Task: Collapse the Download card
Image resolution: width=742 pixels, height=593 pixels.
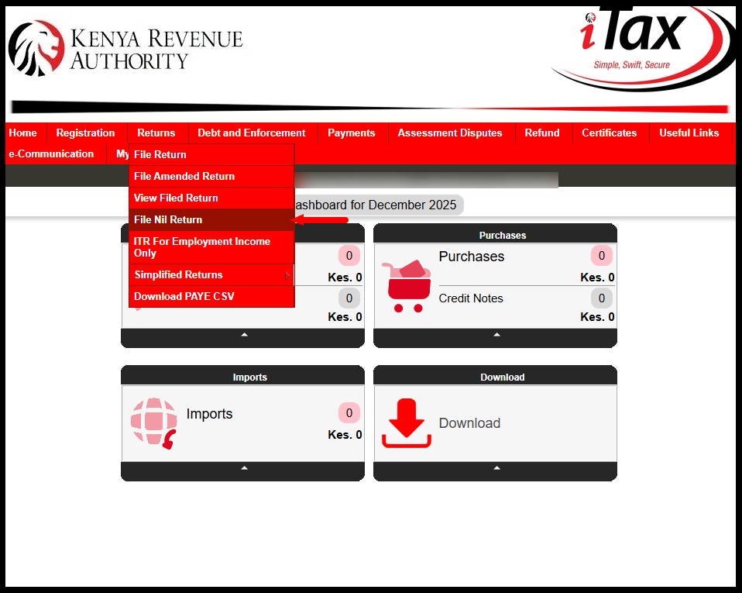Action: pos(495,468)
